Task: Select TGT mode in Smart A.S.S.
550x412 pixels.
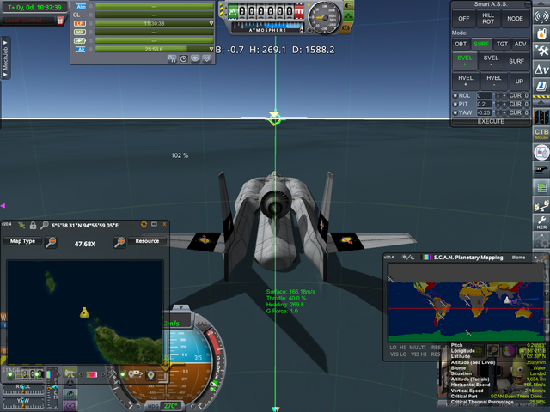Action: [502, 44]
